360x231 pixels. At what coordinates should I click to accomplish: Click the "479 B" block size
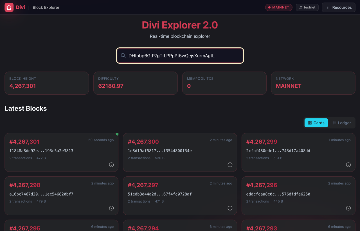tap(41, 201)
